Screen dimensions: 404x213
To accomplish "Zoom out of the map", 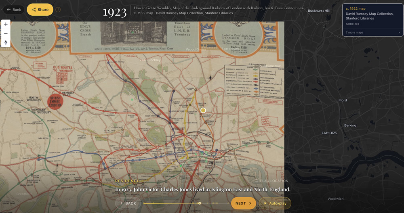I will [6, 33].
